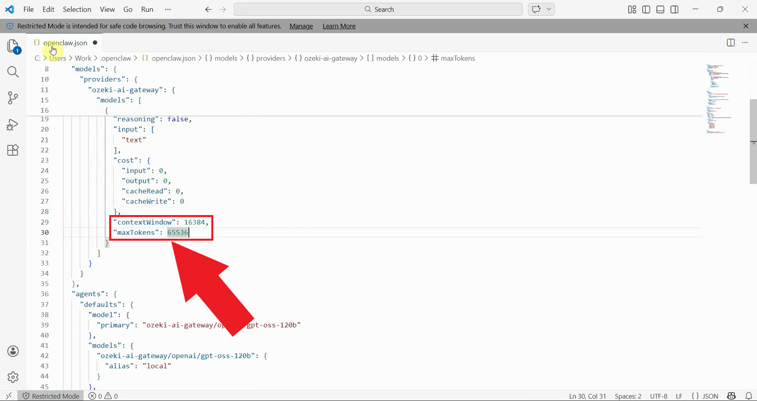The width and height of the screenshot is (757, 401).
Task: Click the Learn More link
Action: [x=339, y=26]
